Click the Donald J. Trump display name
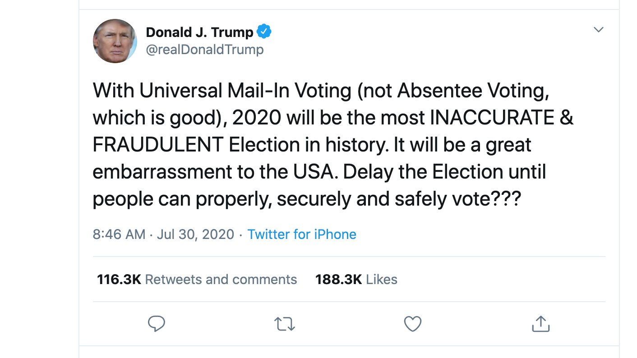The height and width of the screenshot is (358, 637). 200,32
